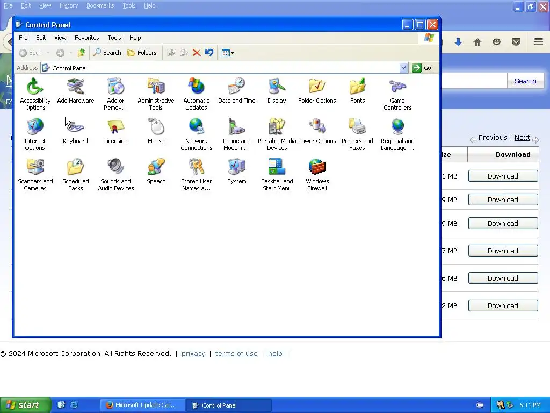Open the Keyboard applet

(x=75, y=131)
